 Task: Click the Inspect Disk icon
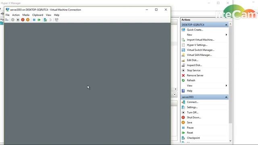[183, 65]
